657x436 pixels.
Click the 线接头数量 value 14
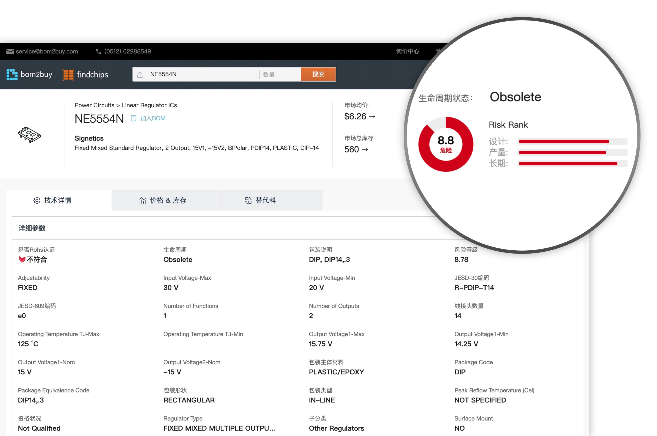pos(458,316)
